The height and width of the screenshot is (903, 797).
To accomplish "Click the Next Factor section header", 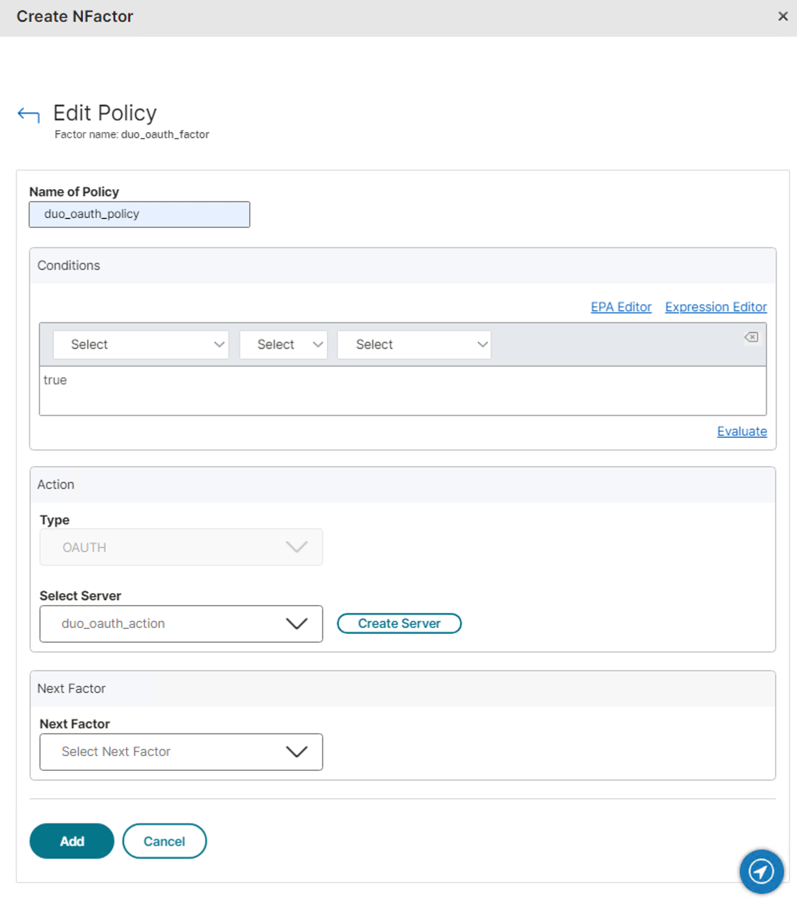I will (x=71, y=689).
